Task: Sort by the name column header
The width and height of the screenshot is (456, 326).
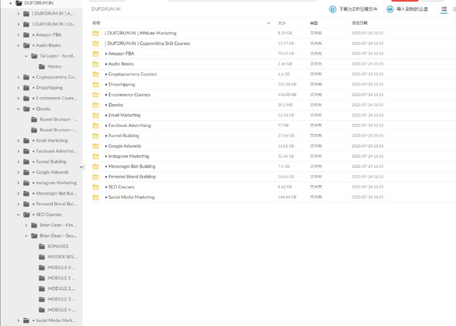Action: tap(96, 23)
